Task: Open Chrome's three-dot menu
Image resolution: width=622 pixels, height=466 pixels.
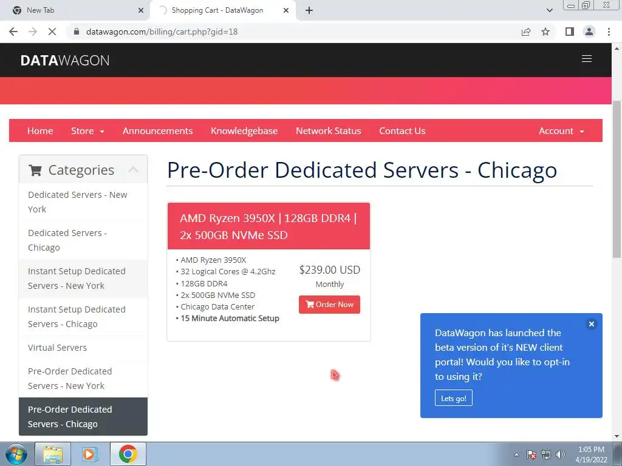Action: click(609, 32)
